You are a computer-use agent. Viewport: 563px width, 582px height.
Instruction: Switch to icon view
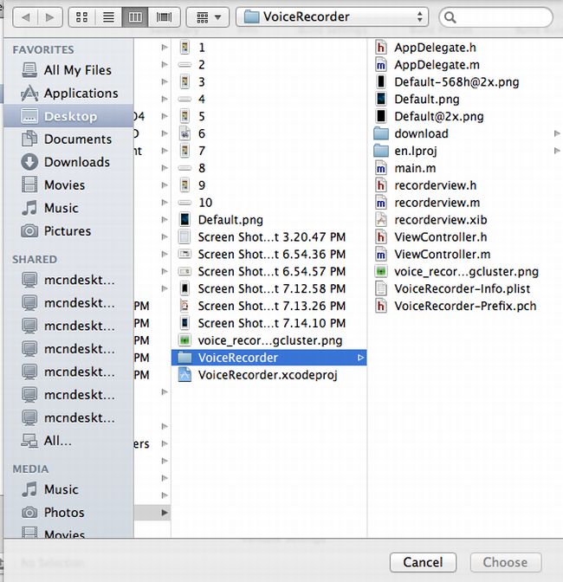tap(82, 17)
